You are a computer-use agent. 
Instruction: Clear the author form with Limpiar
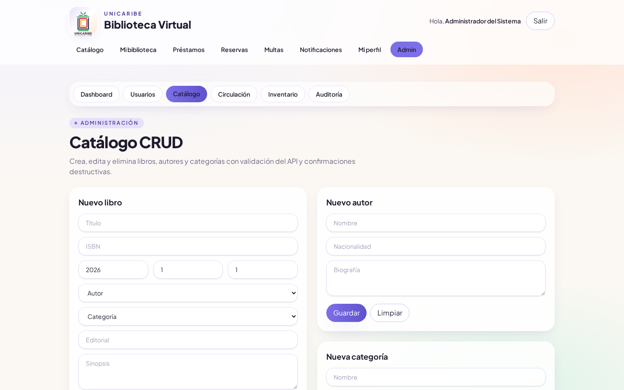point(390,313)
